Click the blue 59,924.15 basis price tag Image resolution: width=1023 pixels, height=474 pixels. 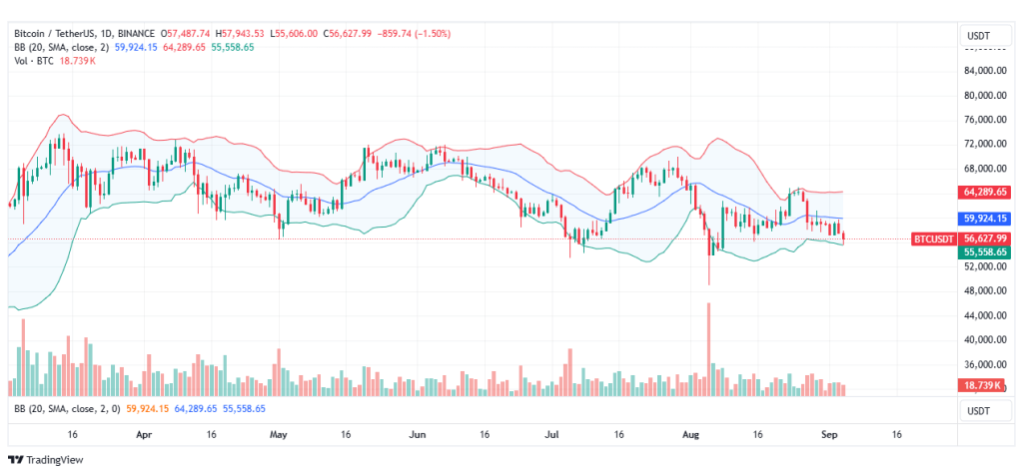(x=985, y=218)
